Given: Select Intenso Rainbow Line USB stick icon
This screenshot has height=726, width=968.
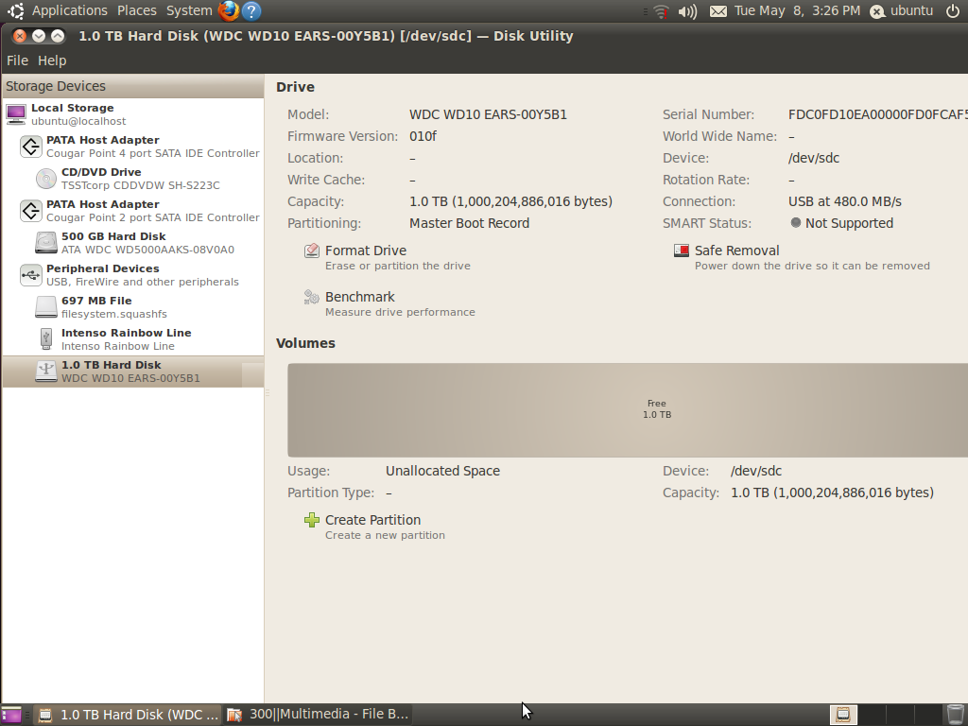Looking at the screenshot, I should pos(45,339).
